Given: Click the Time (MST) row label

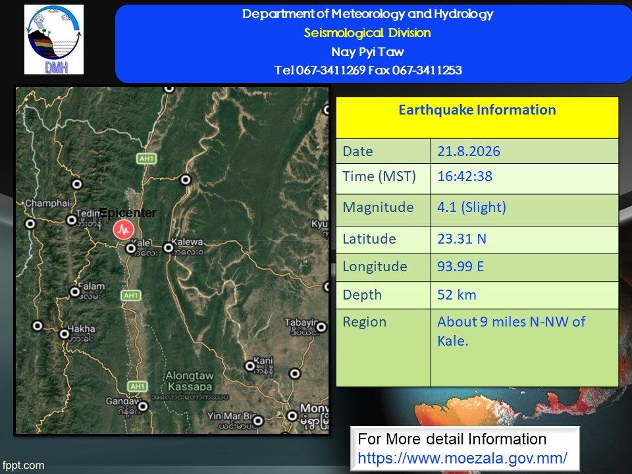Looking at the screenshot, I should (379, 176).
